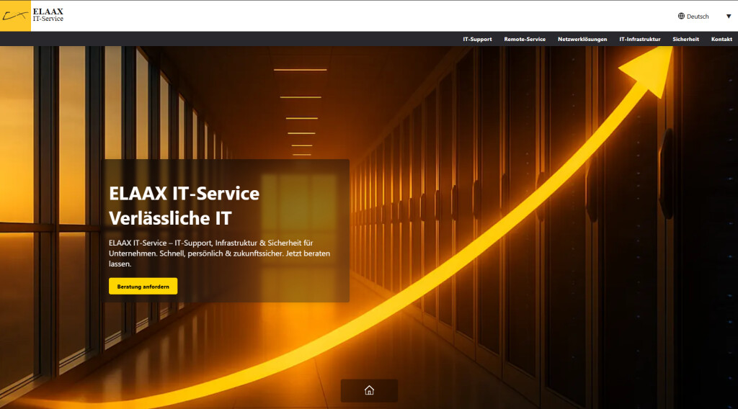Open the Deutsch language selector
The width and height of the screenshot is (738, 409).
(x=697, y=16)
